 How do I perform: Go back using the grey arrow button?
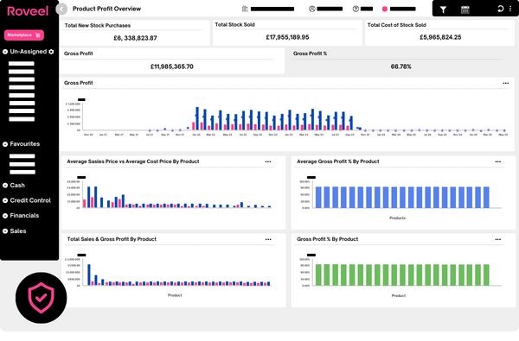click(61, 9)
